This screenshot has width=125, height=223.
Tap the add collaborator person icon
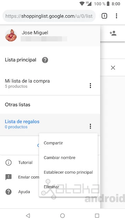pos(113,33)
